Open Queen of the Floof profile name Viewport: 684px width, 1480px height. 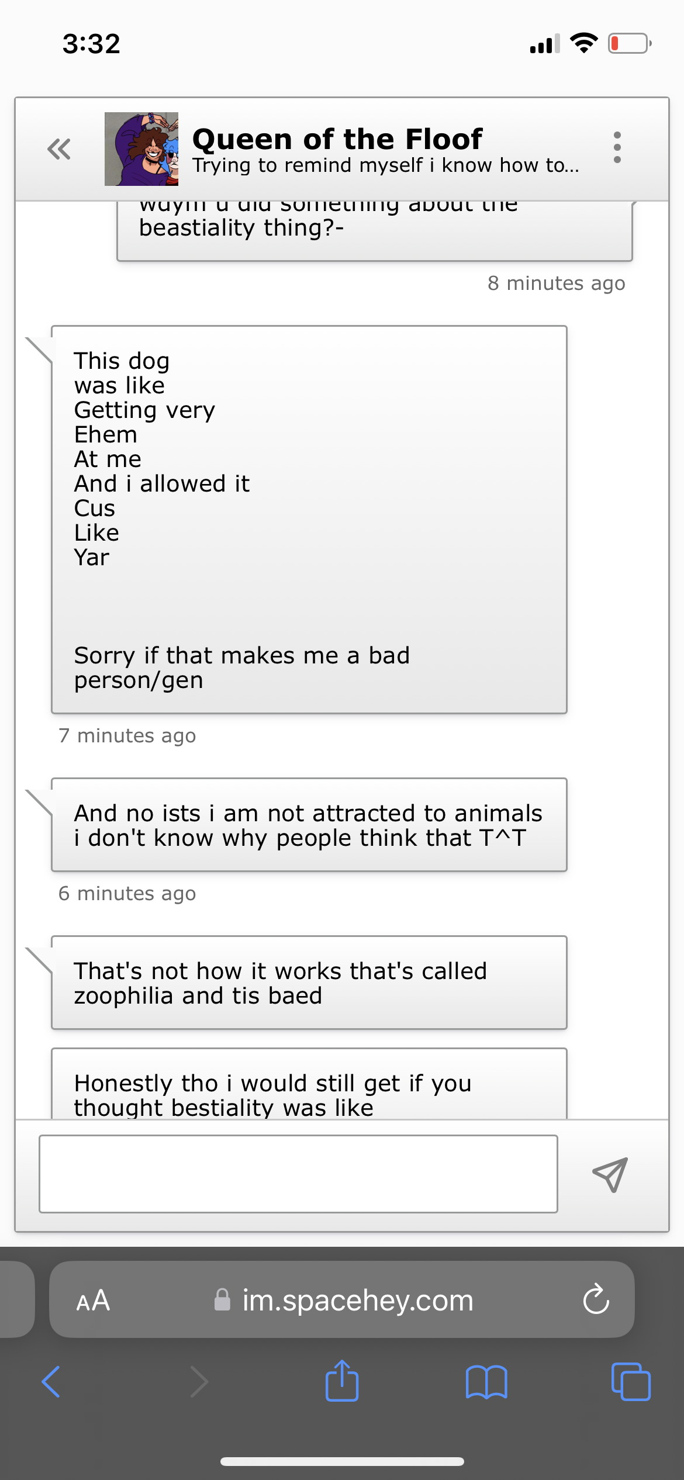tap(337, 139)
